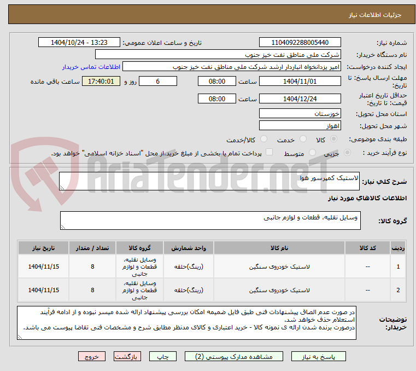Open اطلاعات تماس خریدار link
The width and height of the screenshot is (416, 371).
tap(91, 67)
